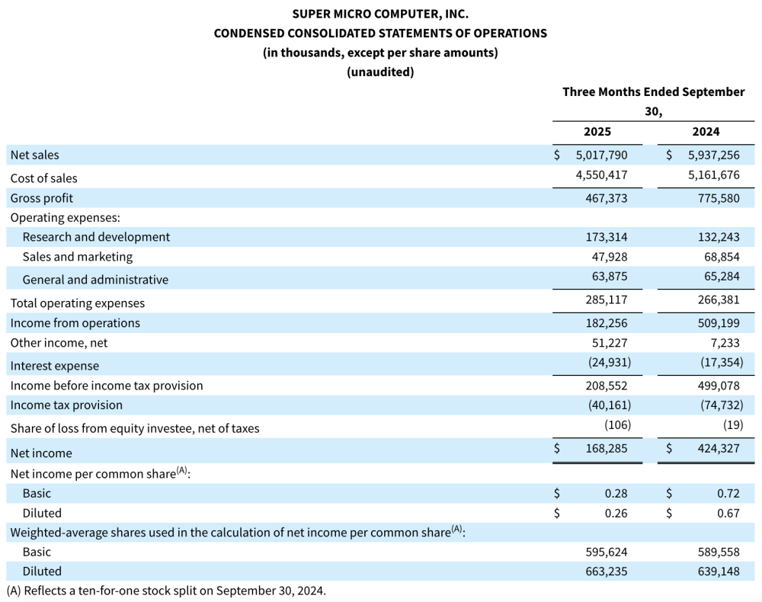Select the 2025 column header

click(x=597, y=131)
